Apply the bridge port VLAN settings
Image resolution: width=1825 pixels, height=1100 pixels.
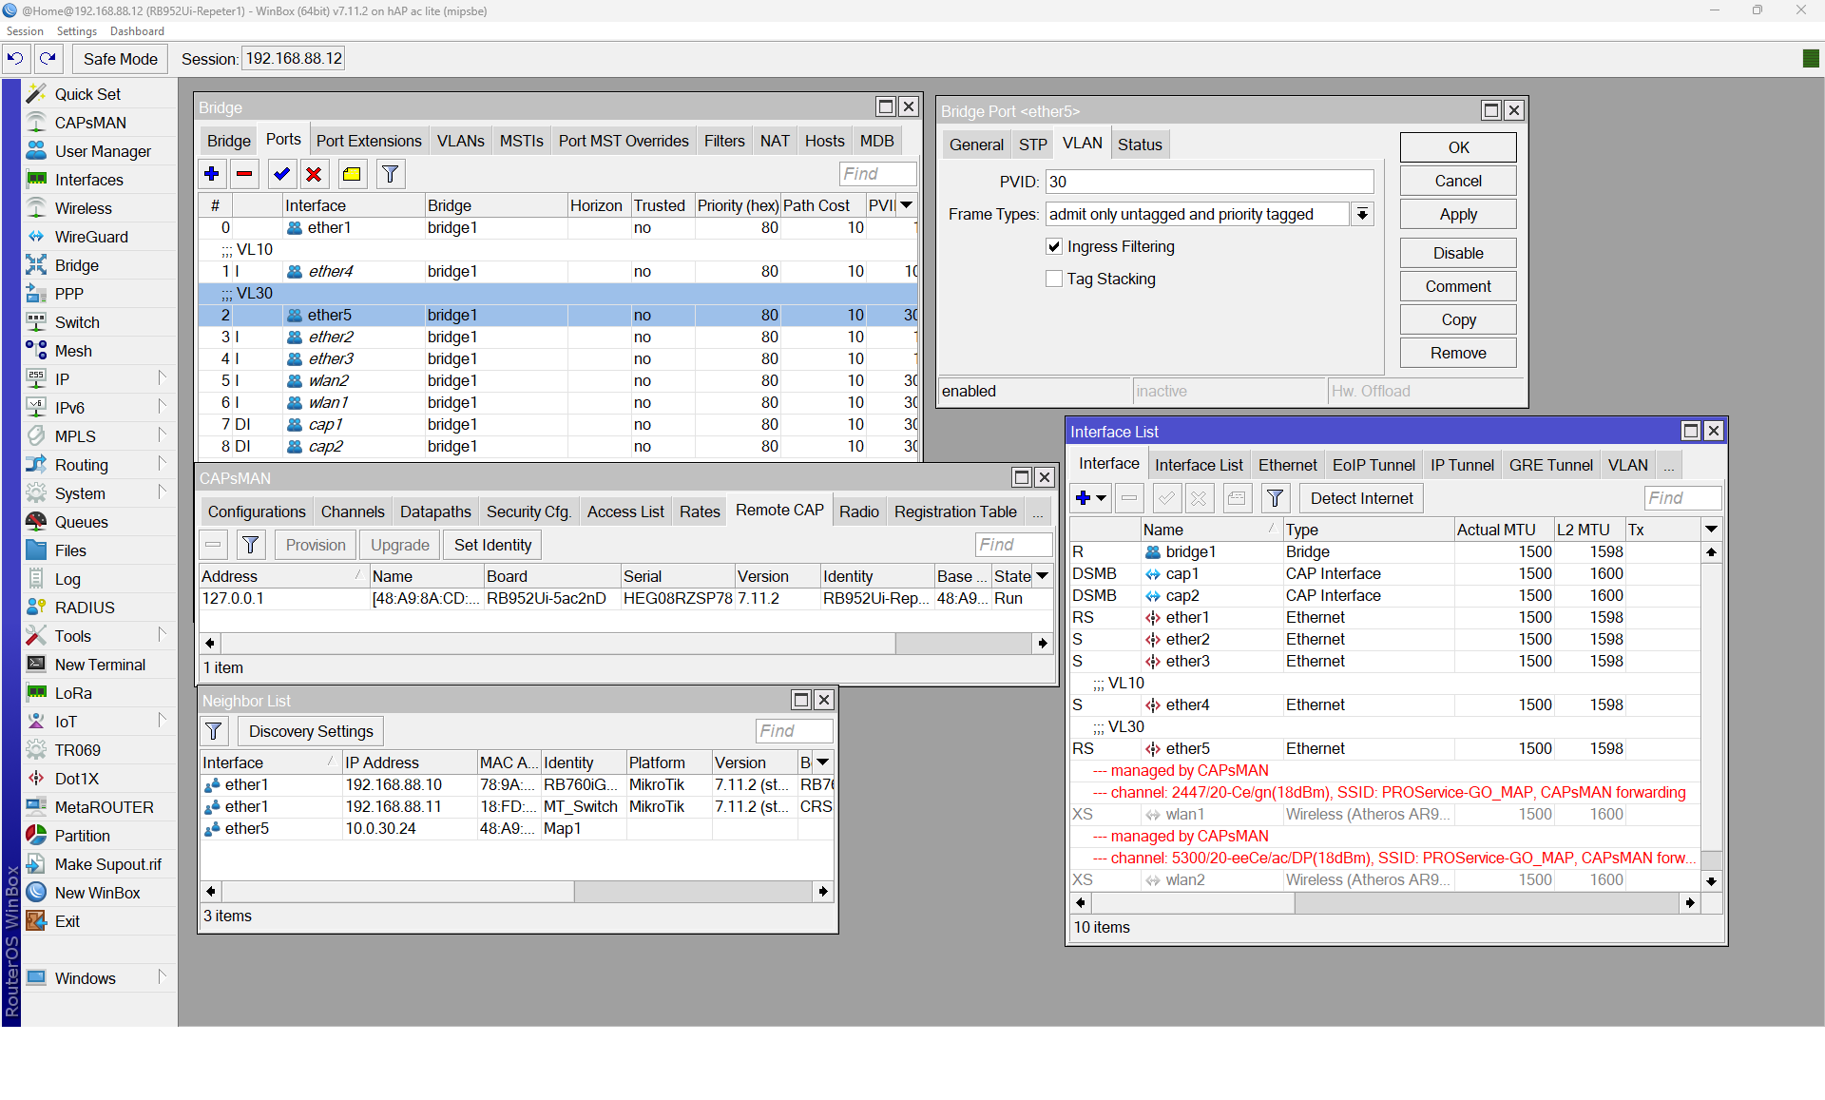point(1457,214)
